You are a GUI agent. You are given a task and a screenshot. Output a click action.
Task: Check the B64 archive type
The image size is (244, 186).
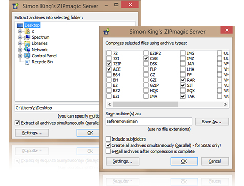[109, 75]
